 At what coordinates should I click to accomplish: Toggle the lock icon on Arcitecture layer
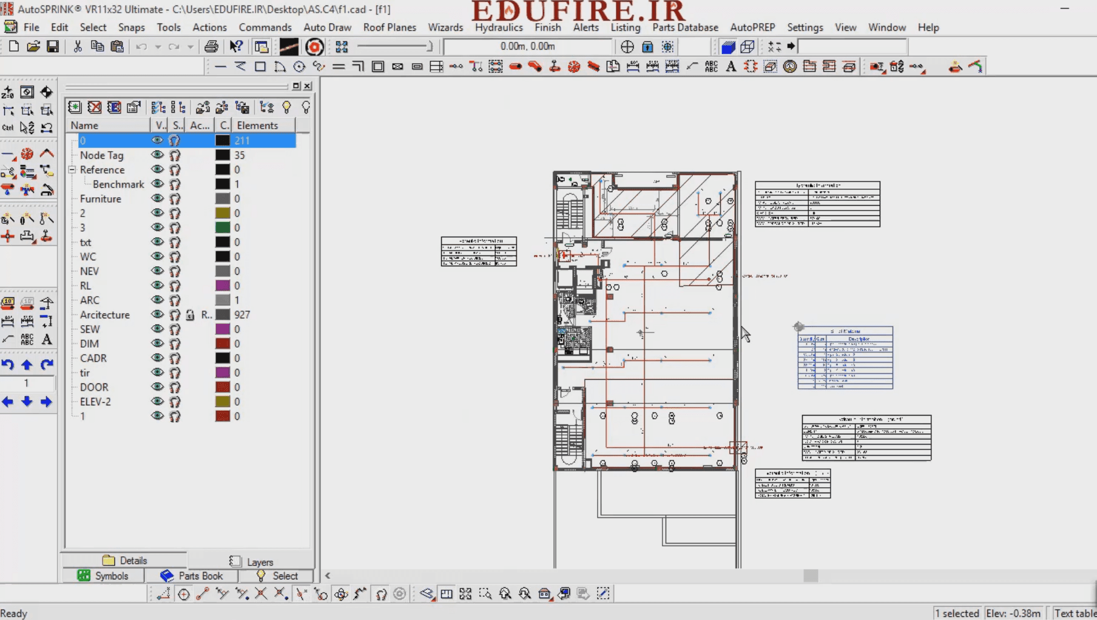(191, 315)
